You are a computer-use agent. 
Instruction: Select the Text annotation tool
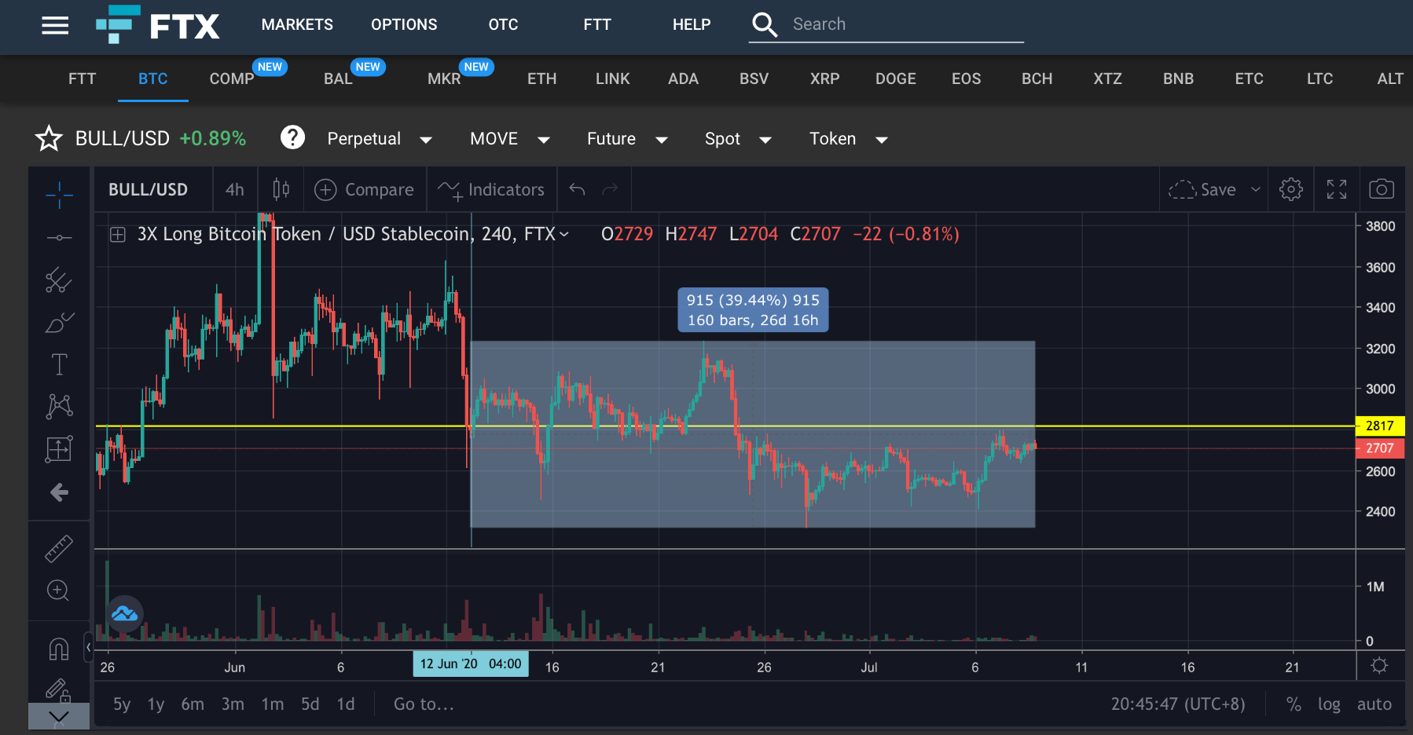pos(59,364)
